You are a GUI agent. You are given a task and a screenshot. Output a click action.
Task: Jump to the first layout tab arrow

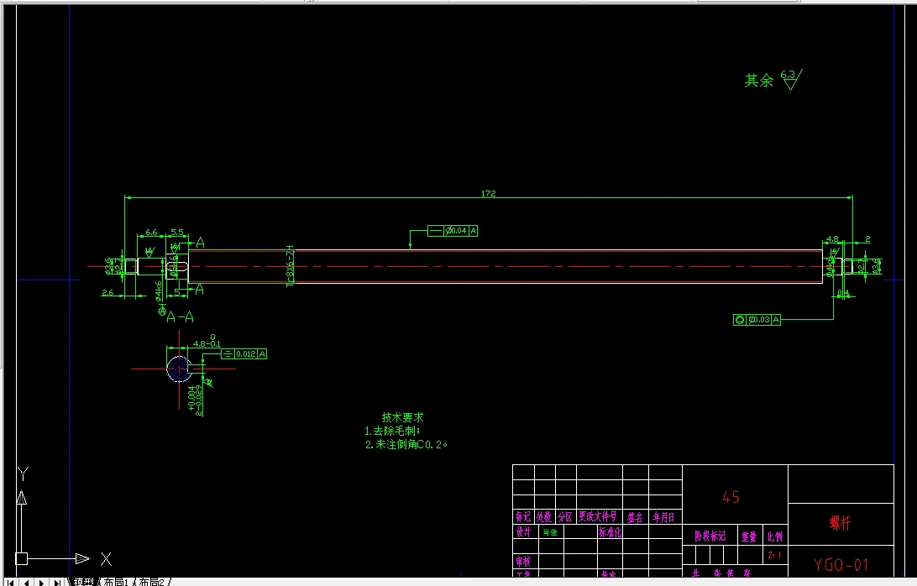pos(11,583)
